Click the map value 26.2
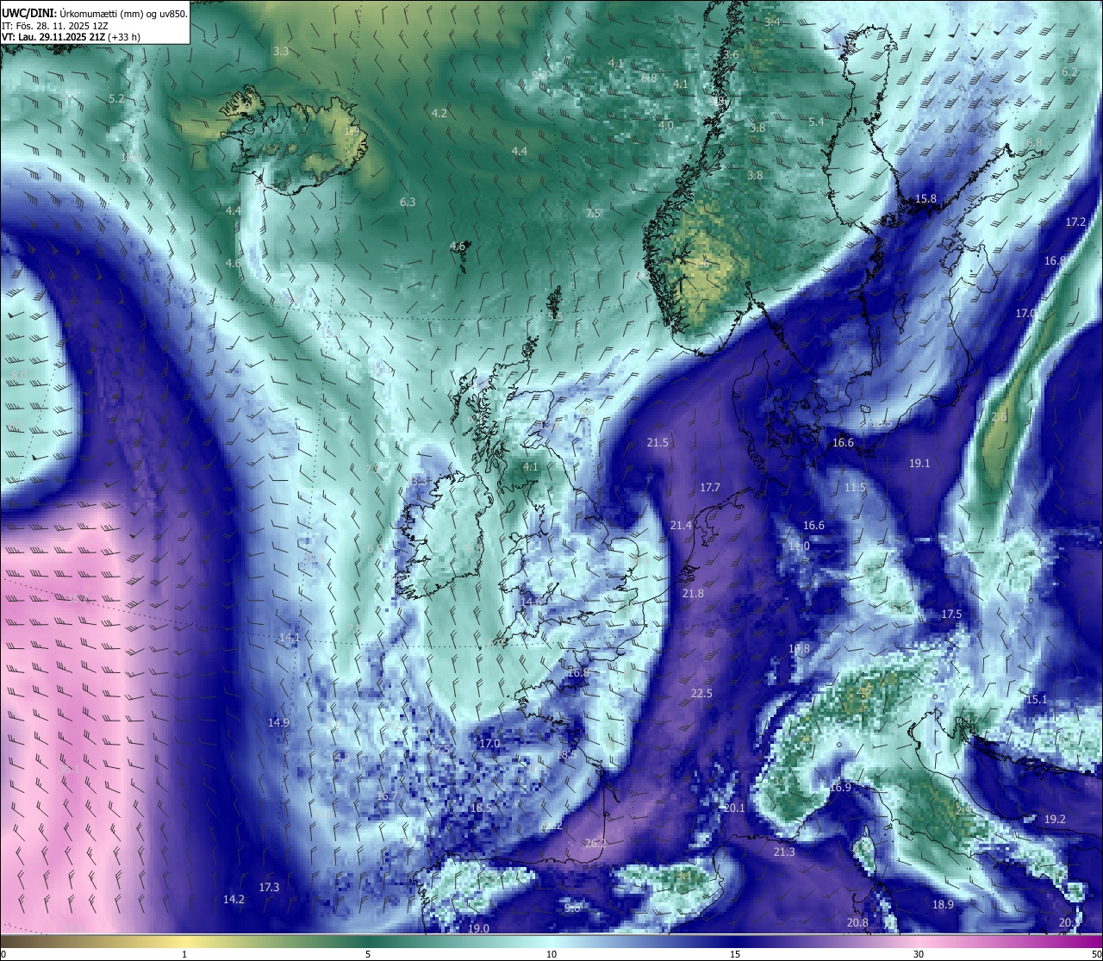This screenshot has height=961, width=1103. (x=595, y=844)
